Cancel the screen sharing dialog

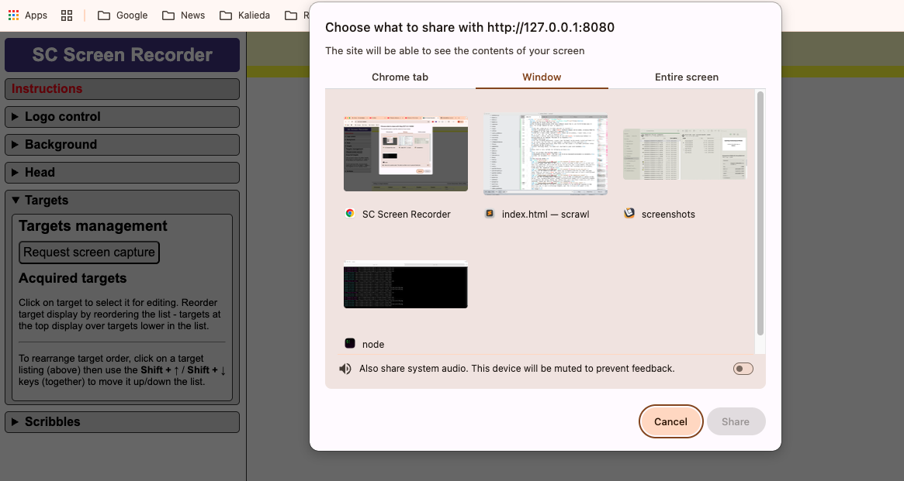(x=670, y=421)
